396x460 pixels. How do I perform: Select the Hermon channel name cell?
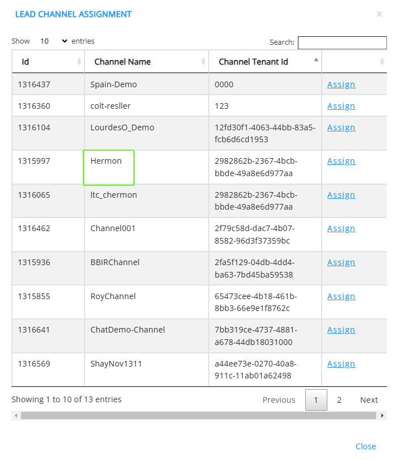point(108,167)
